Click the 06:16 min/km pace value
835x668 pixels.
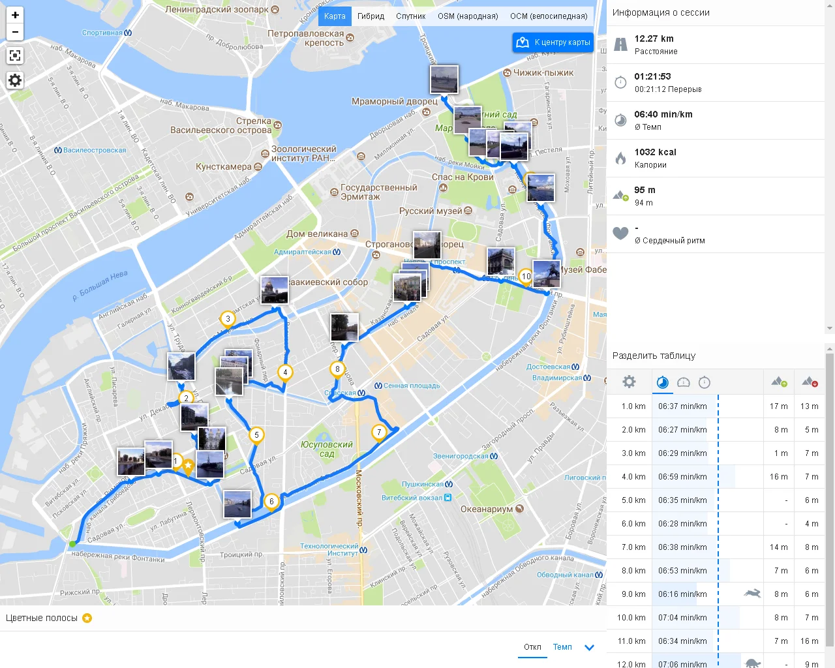(x=682, y=594)
